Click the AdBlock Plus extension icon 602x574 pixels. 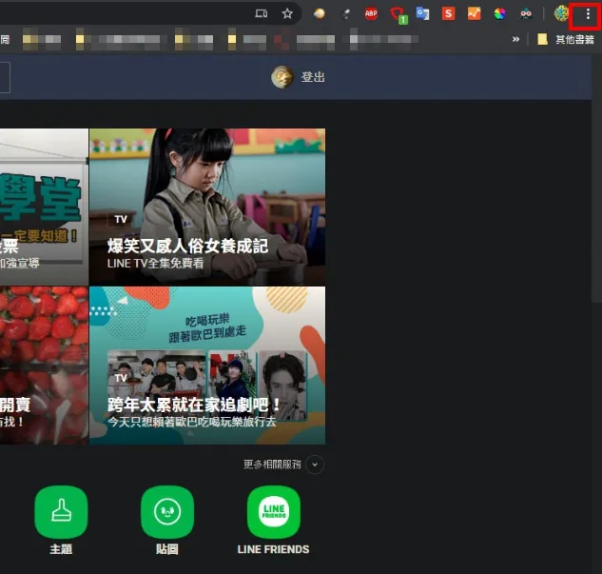click(x=371, y=14)
